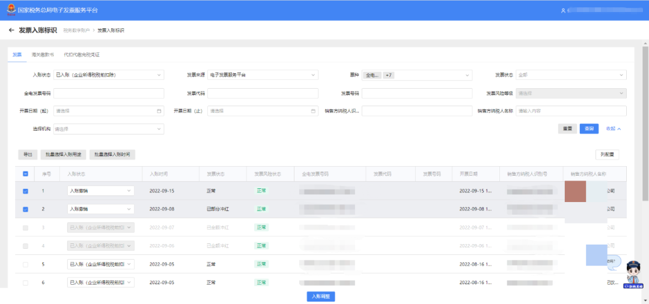Click the 正常 risk status tag in row 1
The width and height of the screenshot is (649, 304).
[x=261, y=191]
